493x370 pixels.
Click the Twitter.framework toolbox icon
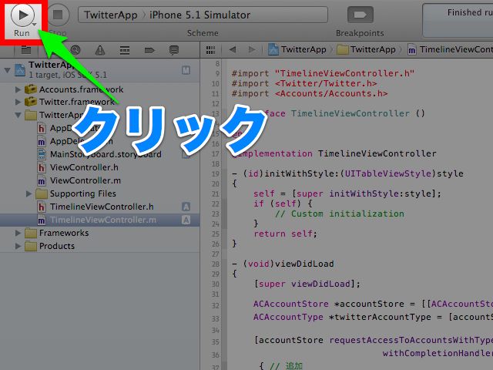pos(31,102)
